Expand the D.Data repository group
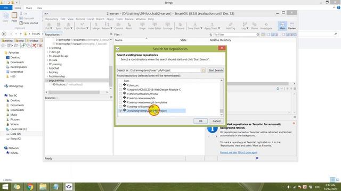Screen dimensions: 341x191 (47, 60)
